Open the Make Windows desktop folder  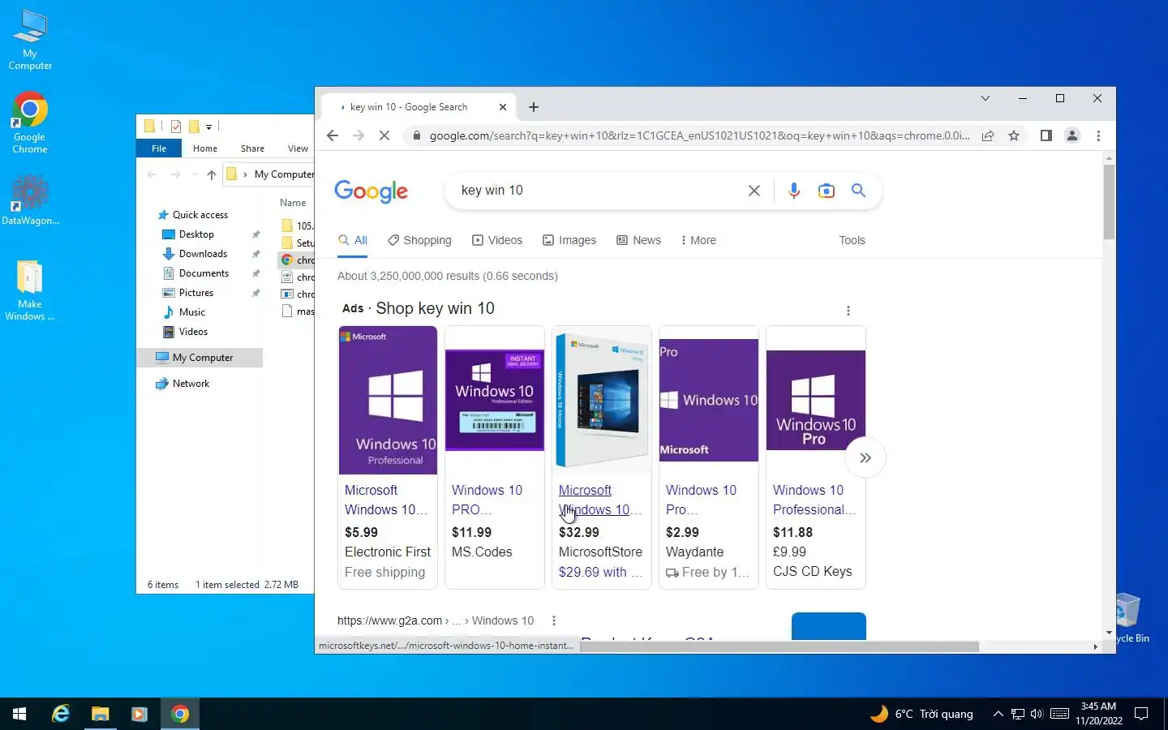tap(30, 290)
